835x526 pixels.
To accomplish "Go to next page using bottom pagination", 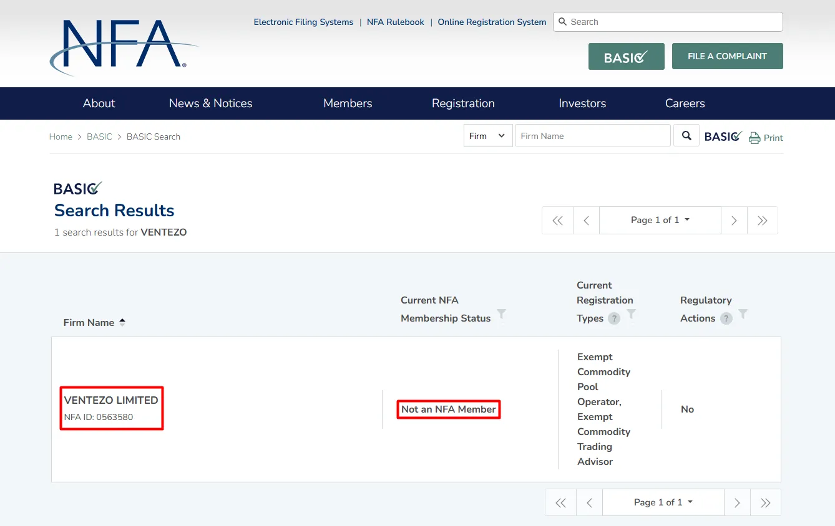I will coord(737,502).
